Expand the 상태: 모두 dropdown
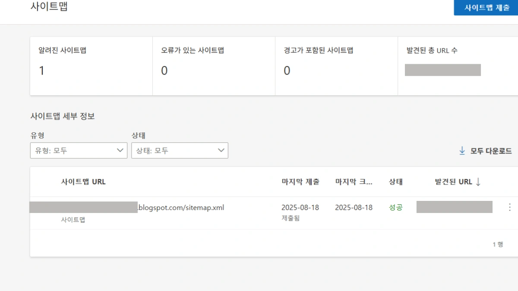518x291 pixels. (x=180, y=150)
